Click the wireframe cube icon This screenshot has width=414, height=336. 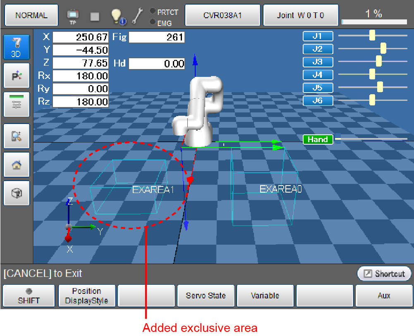(16, 193)
